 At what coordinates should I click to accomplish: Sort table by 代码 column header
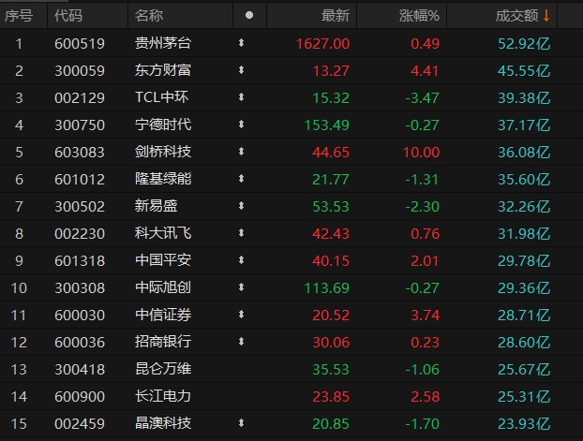pyautogui.click(x=68, y=16)
